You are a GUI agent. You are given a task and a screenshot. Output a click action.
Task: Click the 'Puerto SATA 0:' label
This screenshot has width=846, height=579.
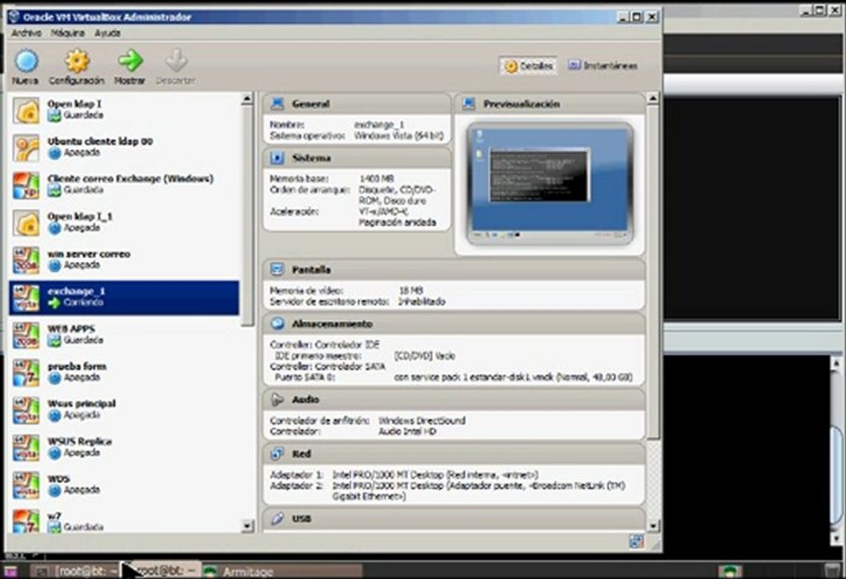[304, 377]
